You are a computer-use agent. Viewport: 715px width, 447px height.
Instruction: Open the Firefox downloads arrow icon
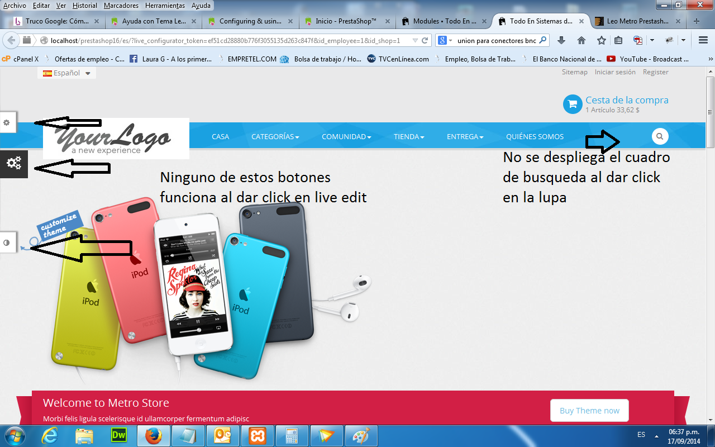(562, 40)
